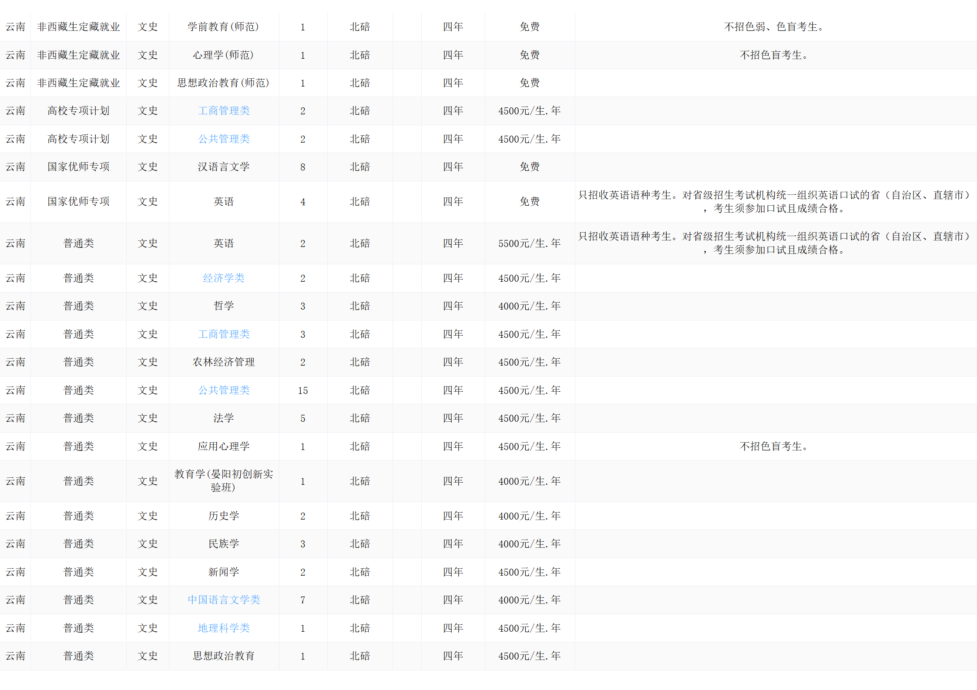Open 工商管理类 link in 普通类 row
Viewport: 977px width, 690px height.
tap(224, 334)
